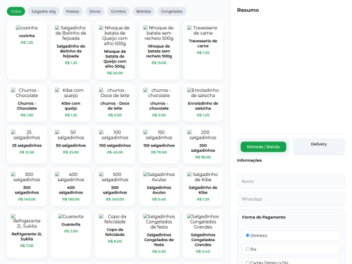Open the Congelados category
Screen dimensions: 352x264
coord(171,11)
